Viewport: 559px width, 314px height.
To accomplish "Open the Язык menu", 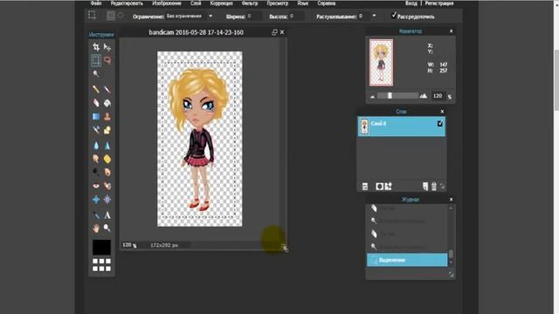I will coord(303,3).
